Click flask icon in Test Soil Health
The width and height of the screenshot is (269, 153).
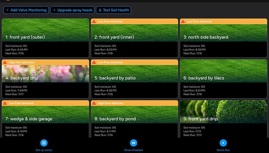pos(100,10)
